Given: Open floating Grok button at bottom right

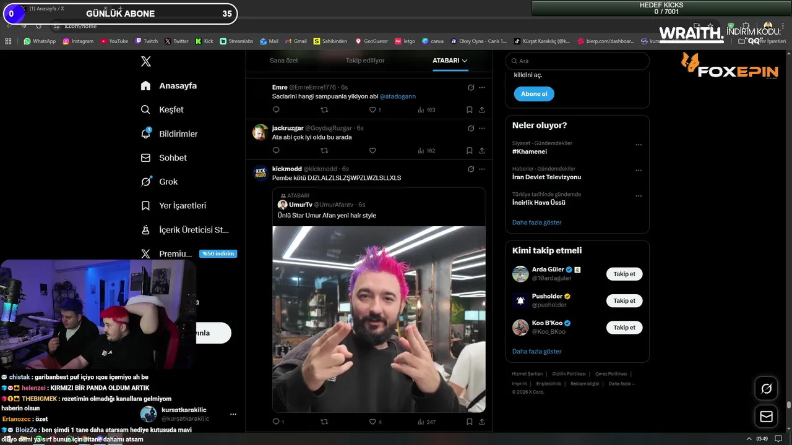Looking at the screenshot, I should coord(766,389).
